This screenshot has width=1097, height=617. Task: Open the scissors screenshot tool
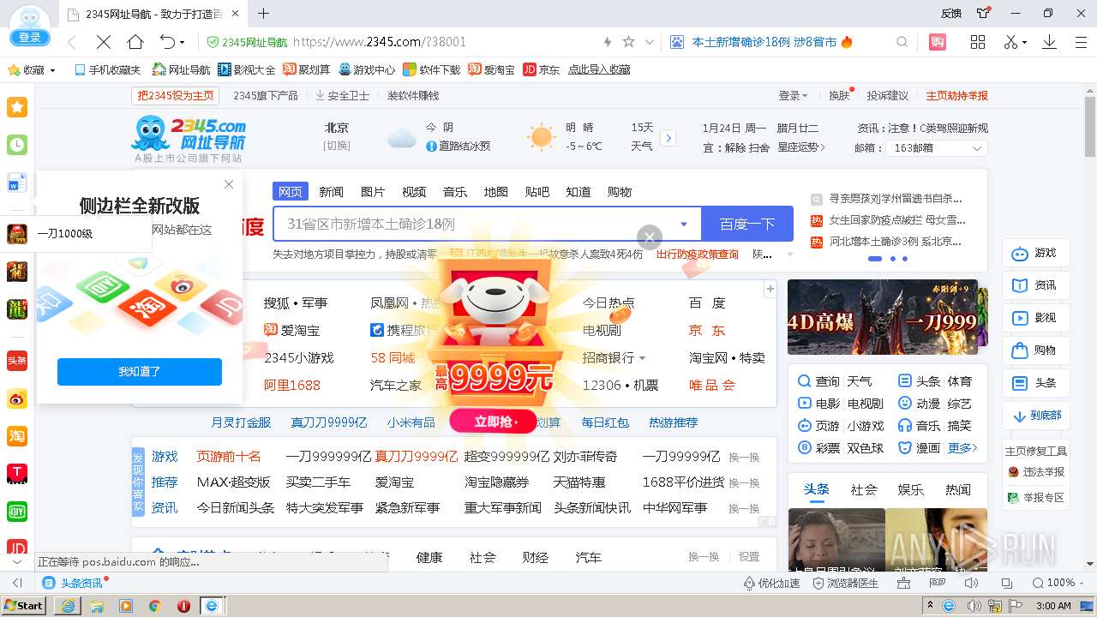tap(1010, 42)
